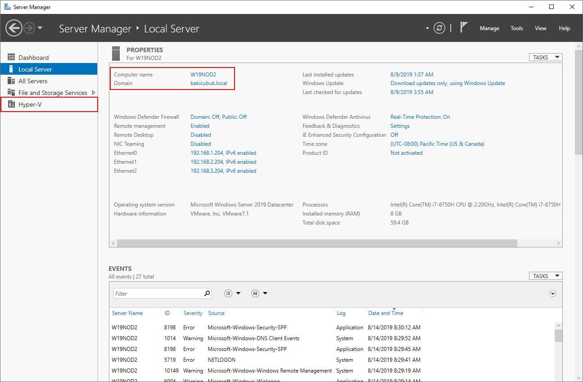Click the Dashboard grid icon

[x=11, y=57]
